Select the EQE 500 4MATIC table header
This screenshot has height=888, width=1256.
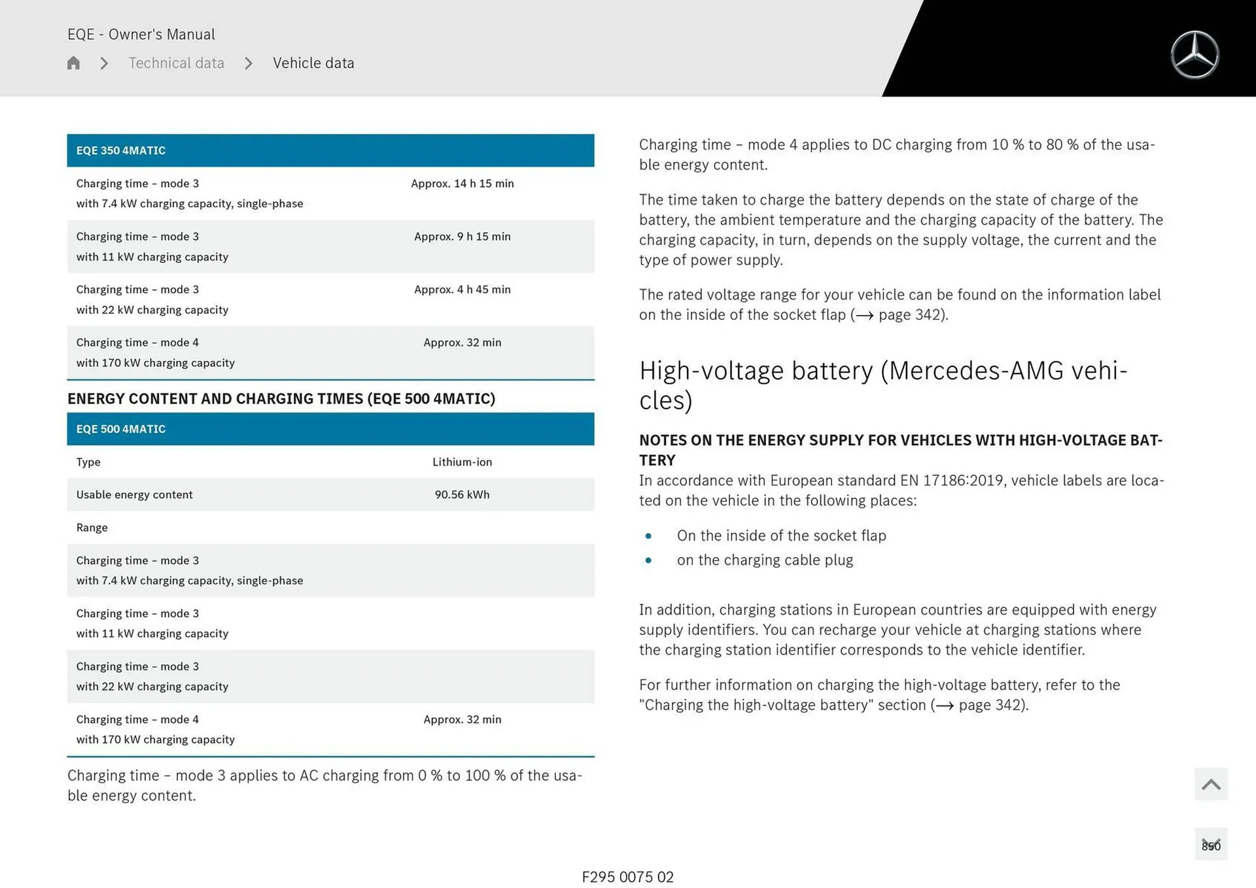click(330, 429)
